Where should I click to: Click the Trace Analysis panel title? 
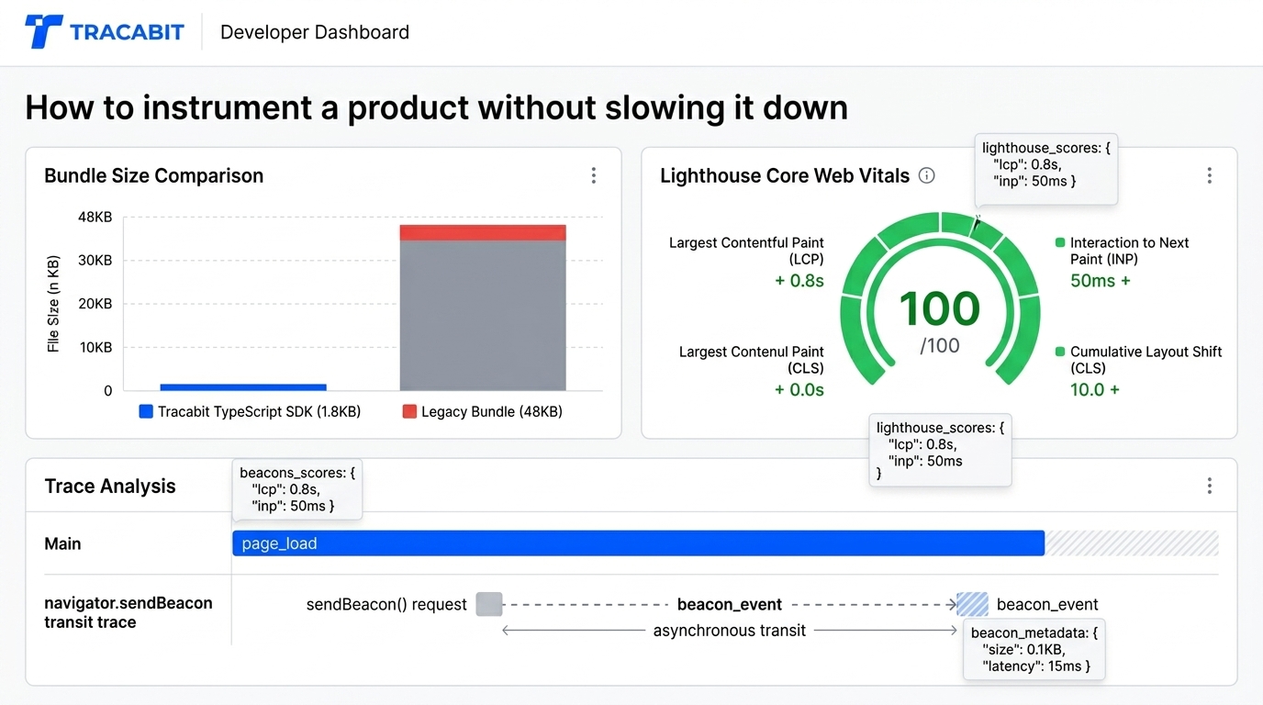(x=110, y=486)
